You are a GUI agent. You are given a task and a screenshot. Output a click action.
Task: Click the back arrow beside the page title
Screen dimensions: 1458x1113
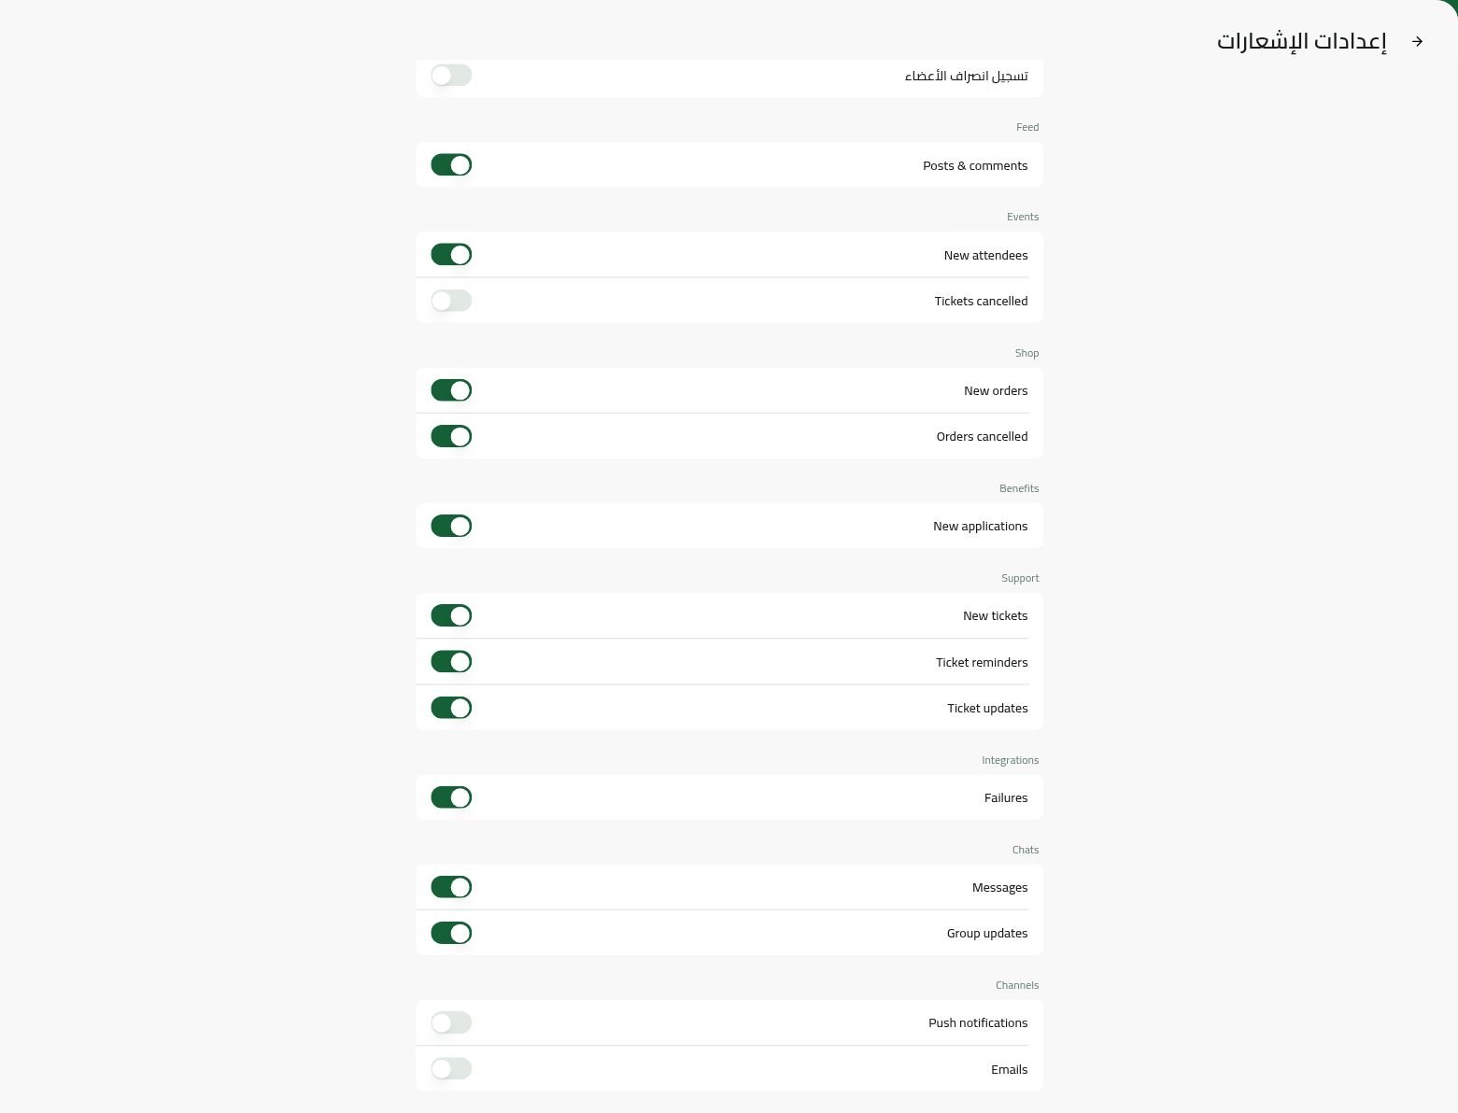[x=1417, y=41]
